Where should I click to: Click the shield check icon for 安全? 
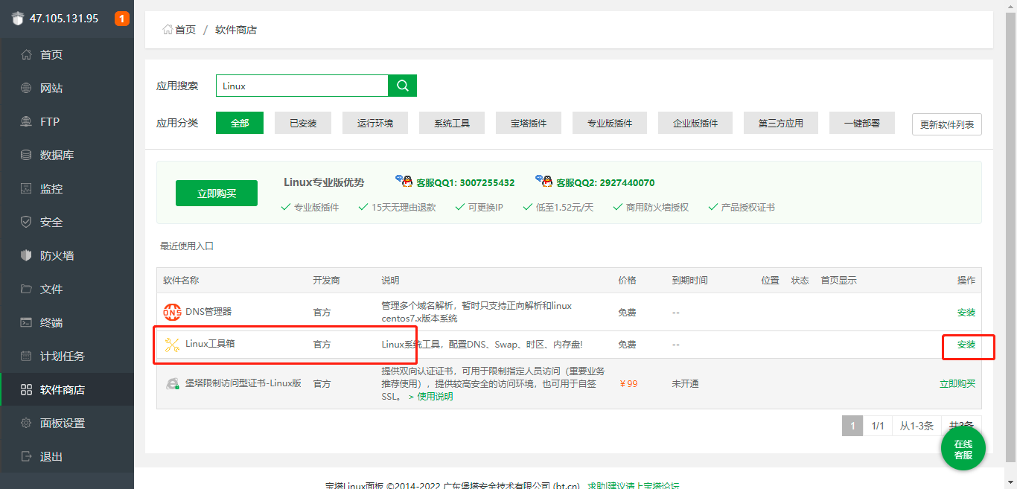(26, 222)
